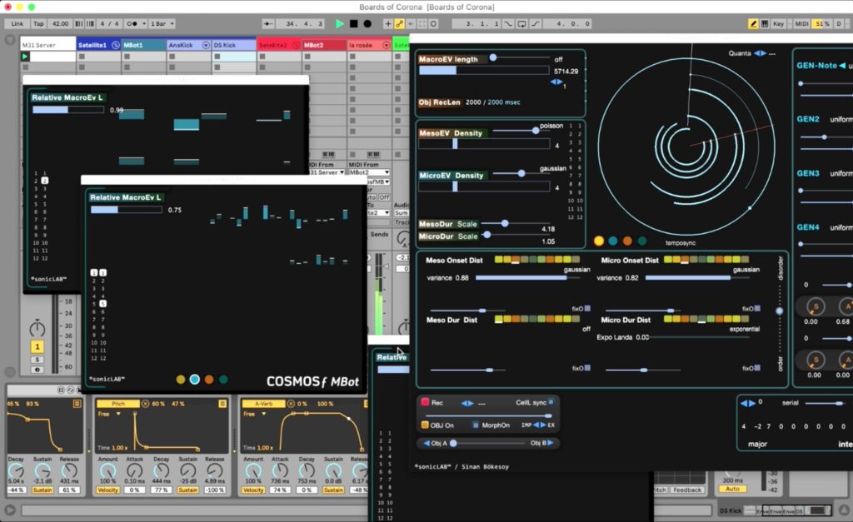The height and width of the screenshot is (522, 853).
Task: Click the Arrangement Record button
Action: point(367,24)
